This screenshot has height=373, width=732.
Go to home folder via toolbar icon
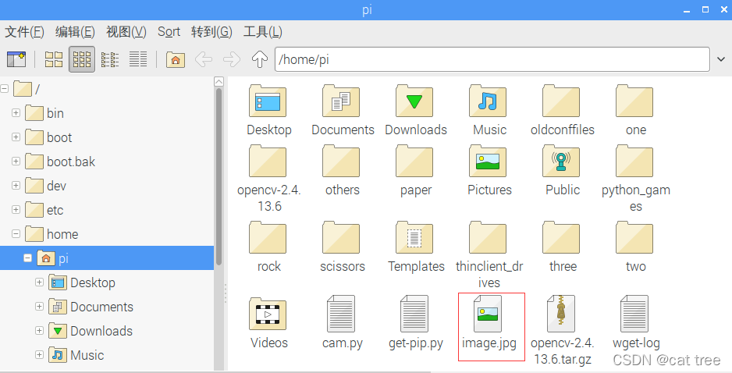[x=176, y=59]
